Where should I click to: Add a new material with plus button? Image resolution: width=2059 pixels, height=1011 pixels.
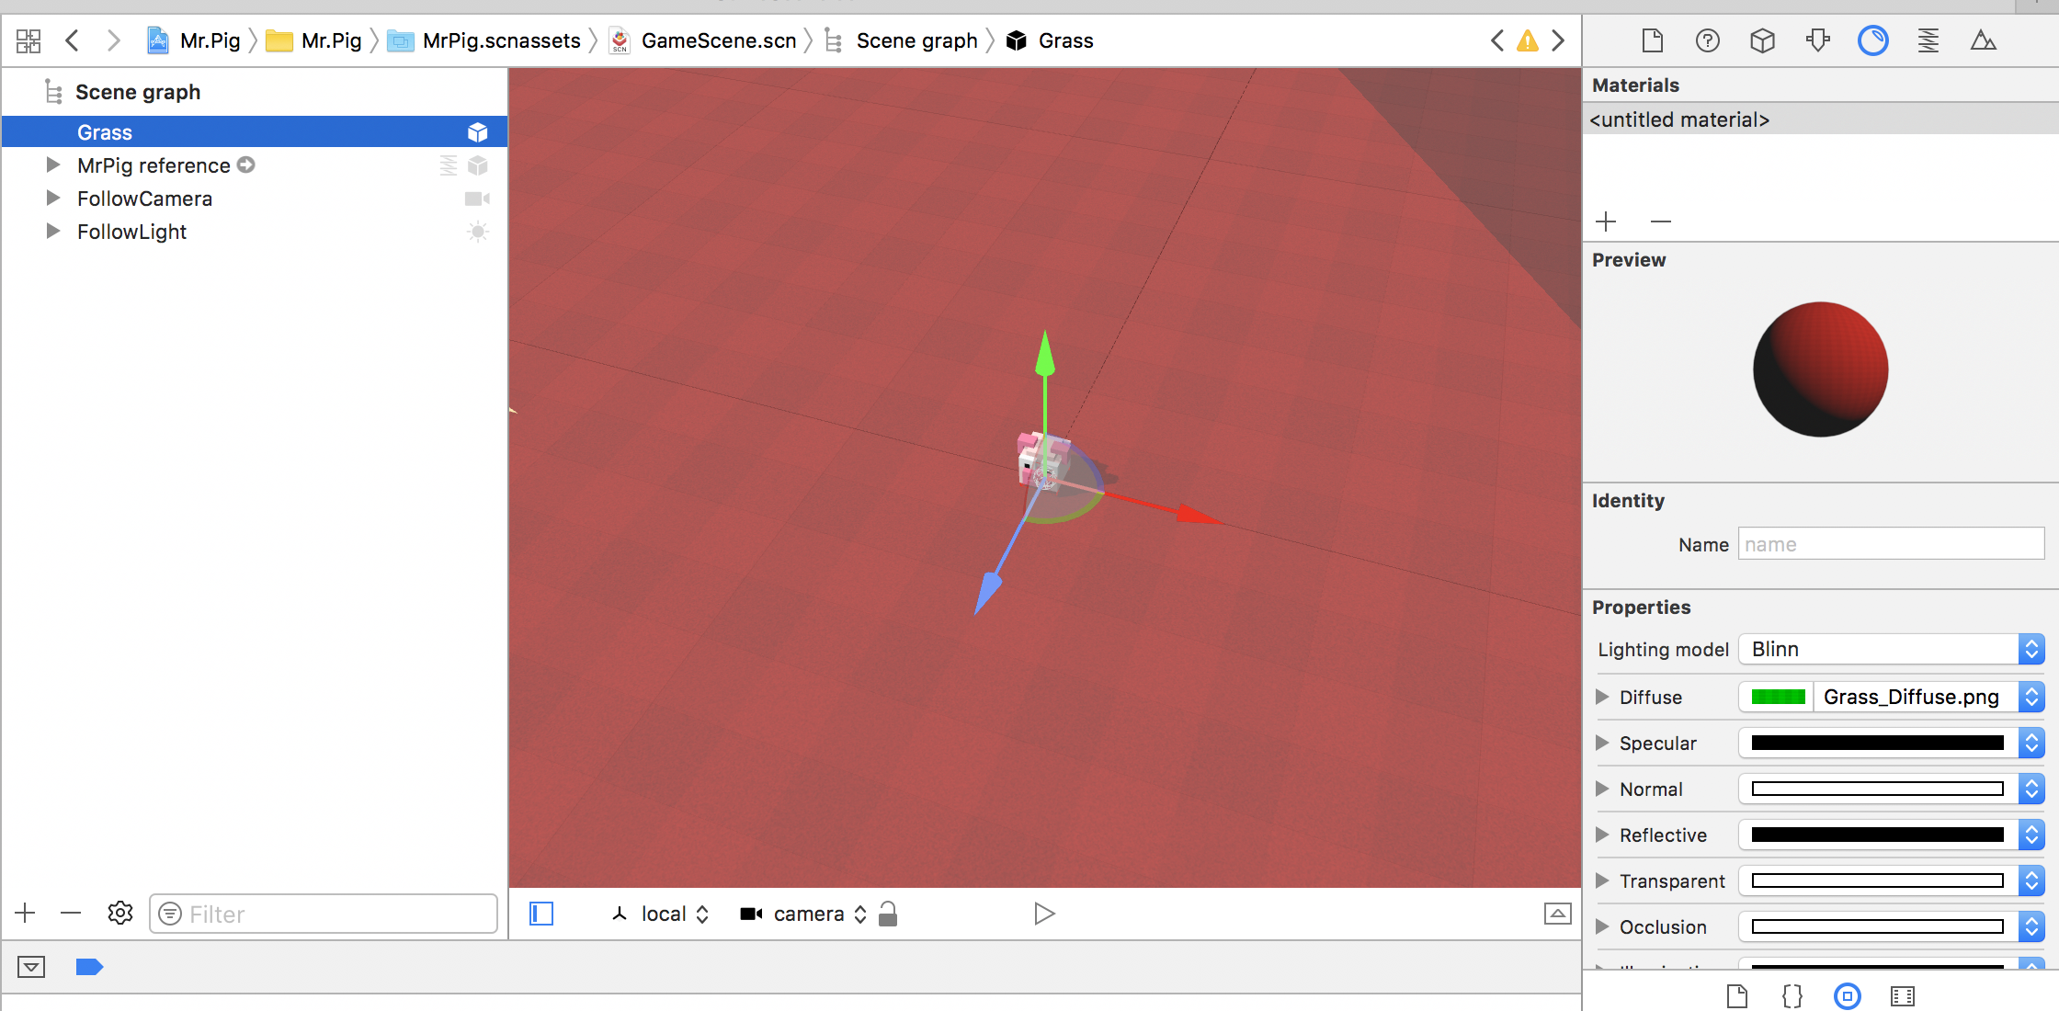(x=1606, y=222)
